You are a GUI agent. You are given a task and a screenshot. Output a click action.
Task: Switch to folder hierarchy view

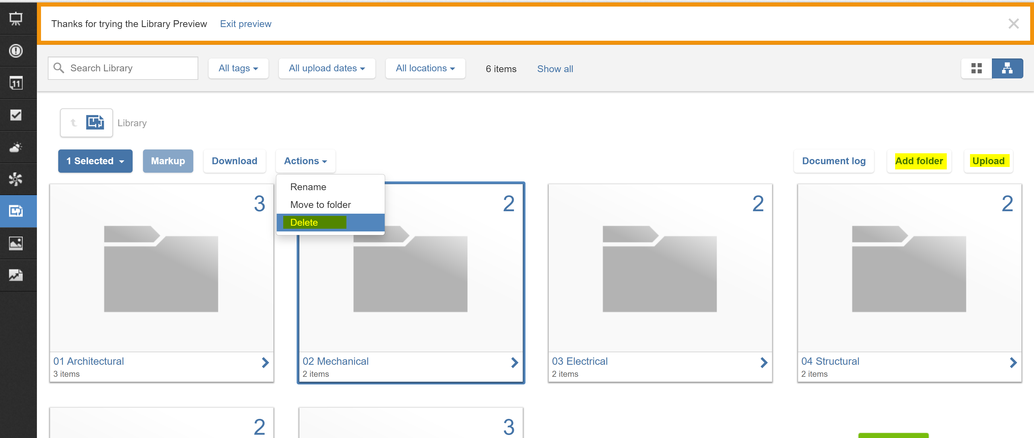(1007, 69)
